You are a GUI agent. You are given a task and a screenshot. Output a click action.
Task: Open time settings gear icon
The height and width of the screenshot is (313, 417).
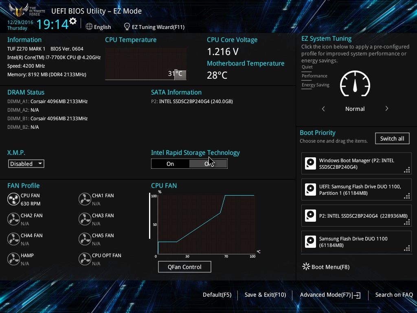click(73, 21)
